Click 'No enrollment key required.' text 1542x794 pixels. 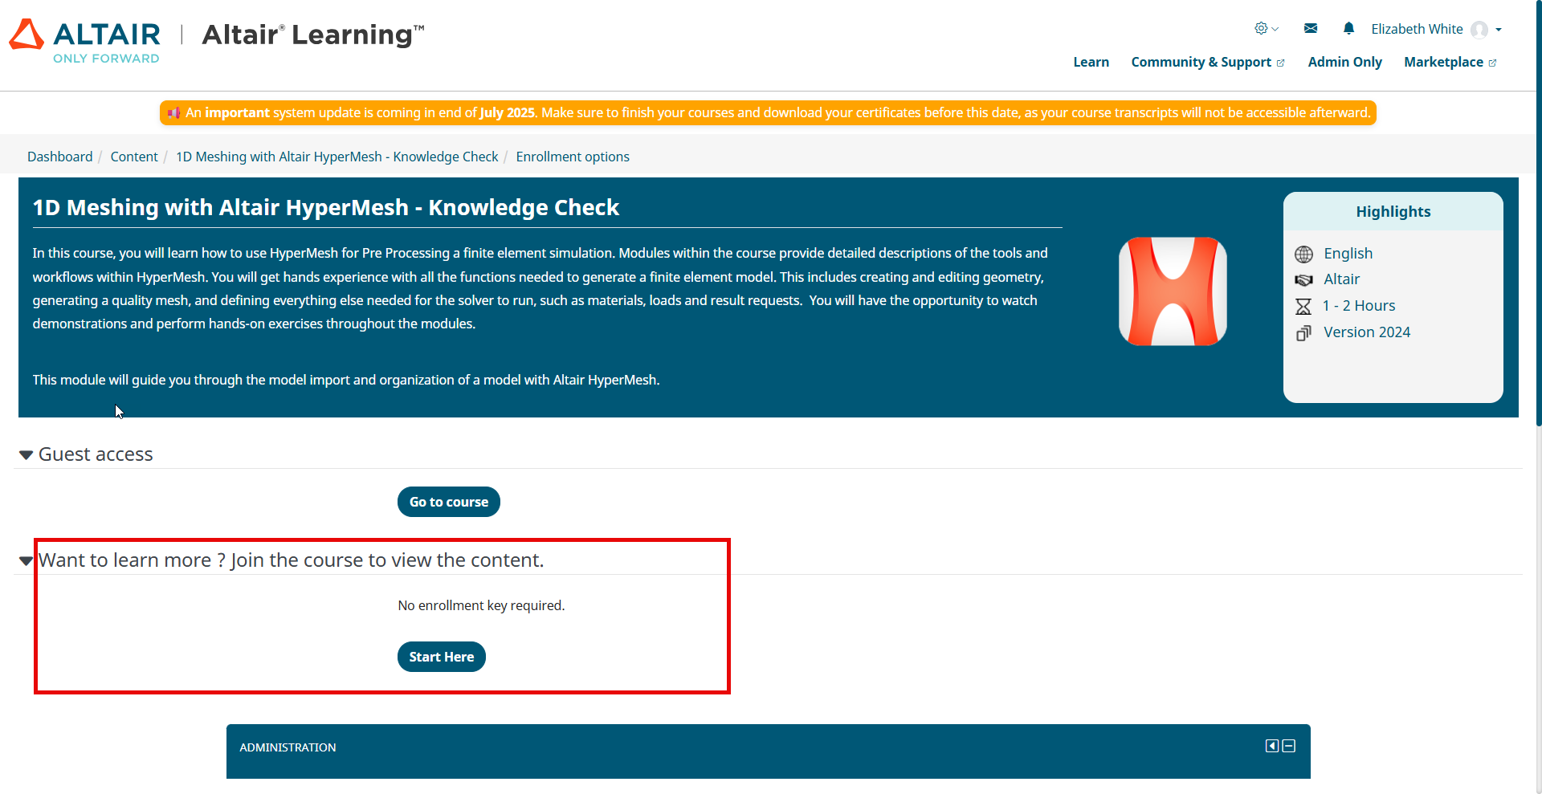pyautogui.click(x=482, y=605)
